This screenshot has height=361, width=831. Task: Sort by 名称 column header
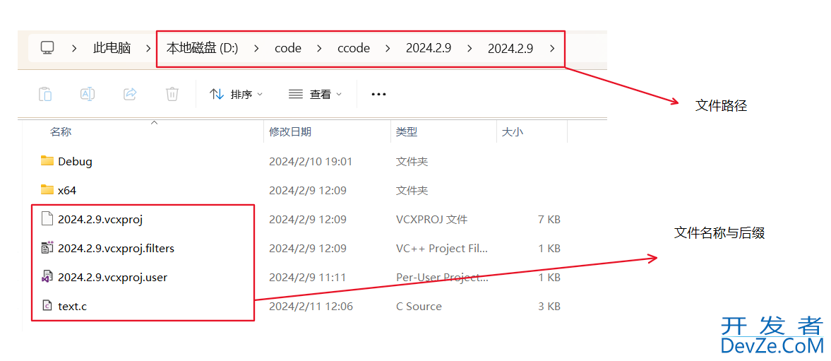point(61,131)
